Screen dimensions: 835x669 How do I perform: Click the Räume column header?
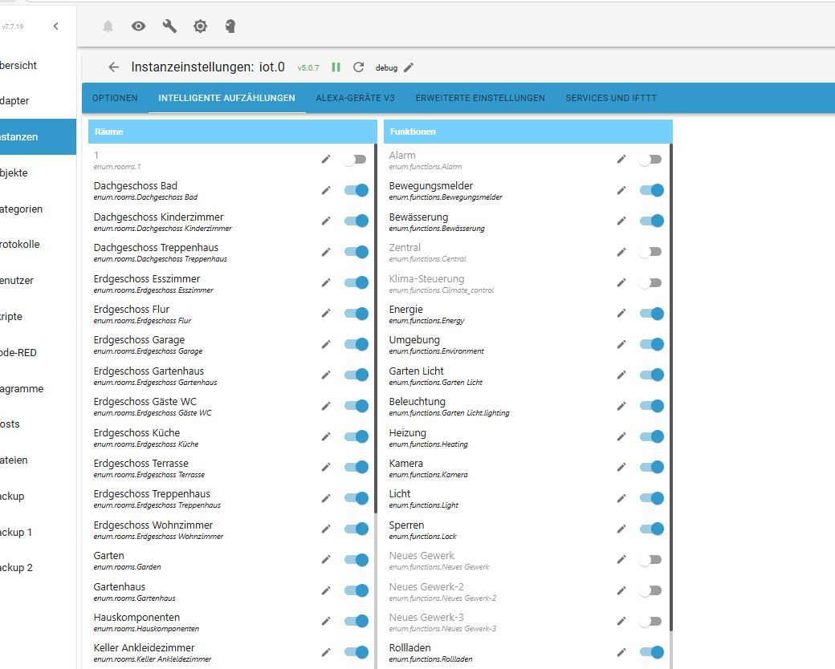pos(233,132)
